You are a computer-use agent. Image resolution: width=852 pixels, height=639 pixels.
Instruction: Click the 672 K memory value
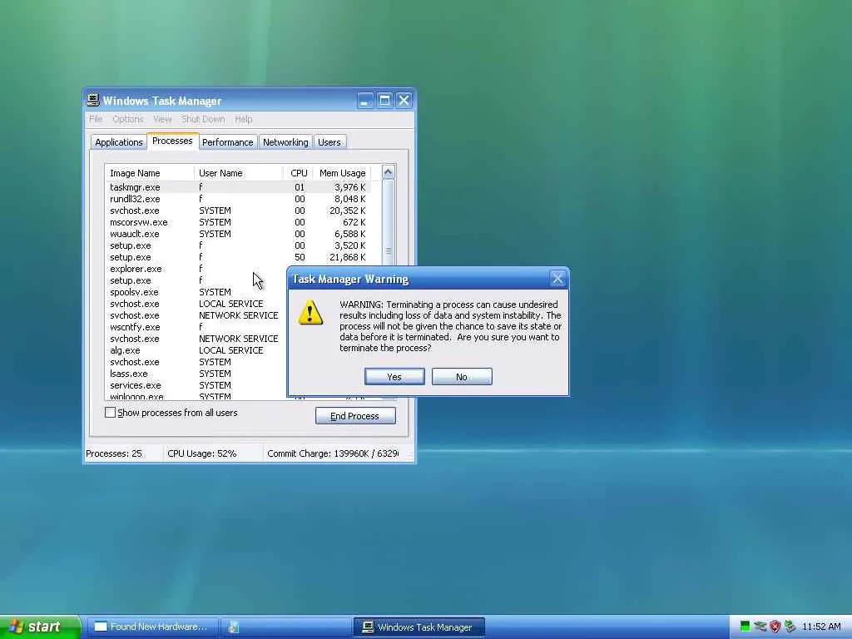354,222
